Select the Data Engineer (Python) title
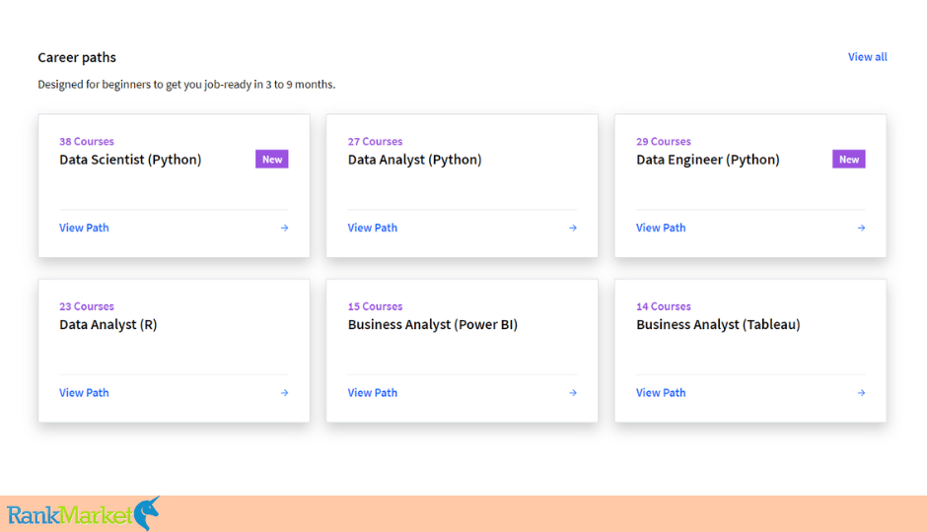Screen dimensions: 927x532 (x=708, y=160)
